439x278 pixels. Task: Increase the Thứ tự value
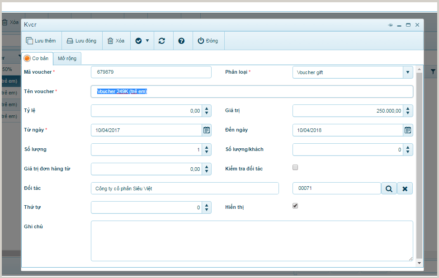(x=207, y=205)
